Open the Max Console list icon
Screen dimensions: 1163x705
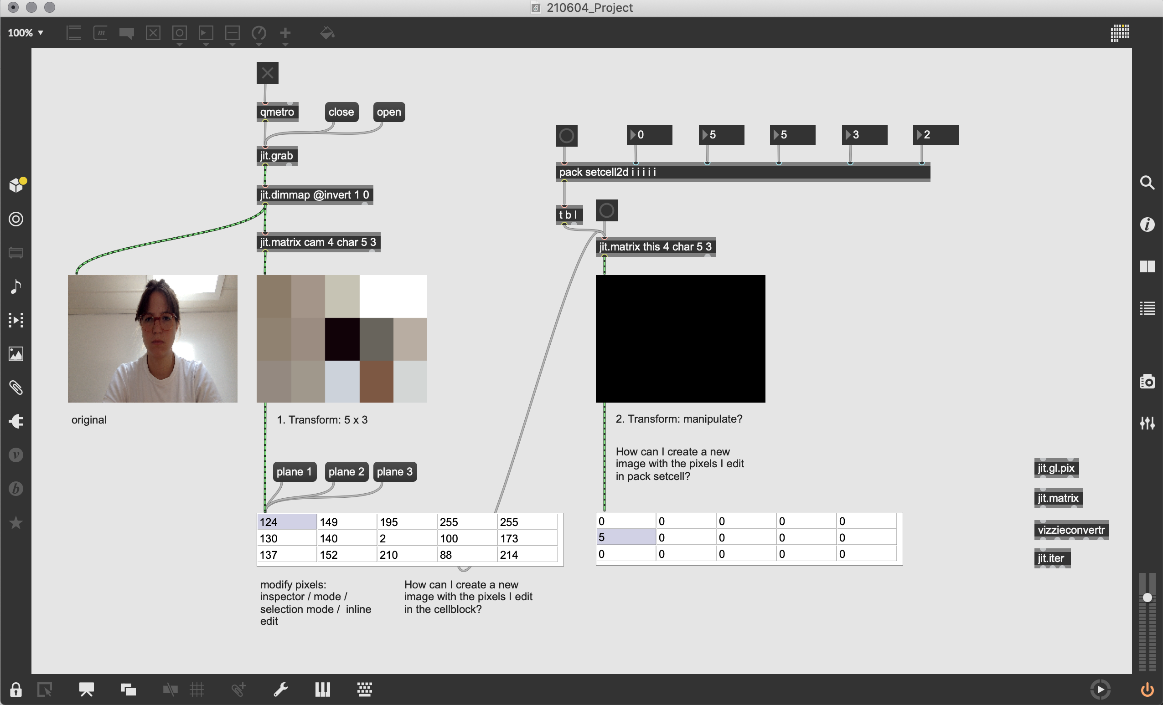coord(1147,308)
